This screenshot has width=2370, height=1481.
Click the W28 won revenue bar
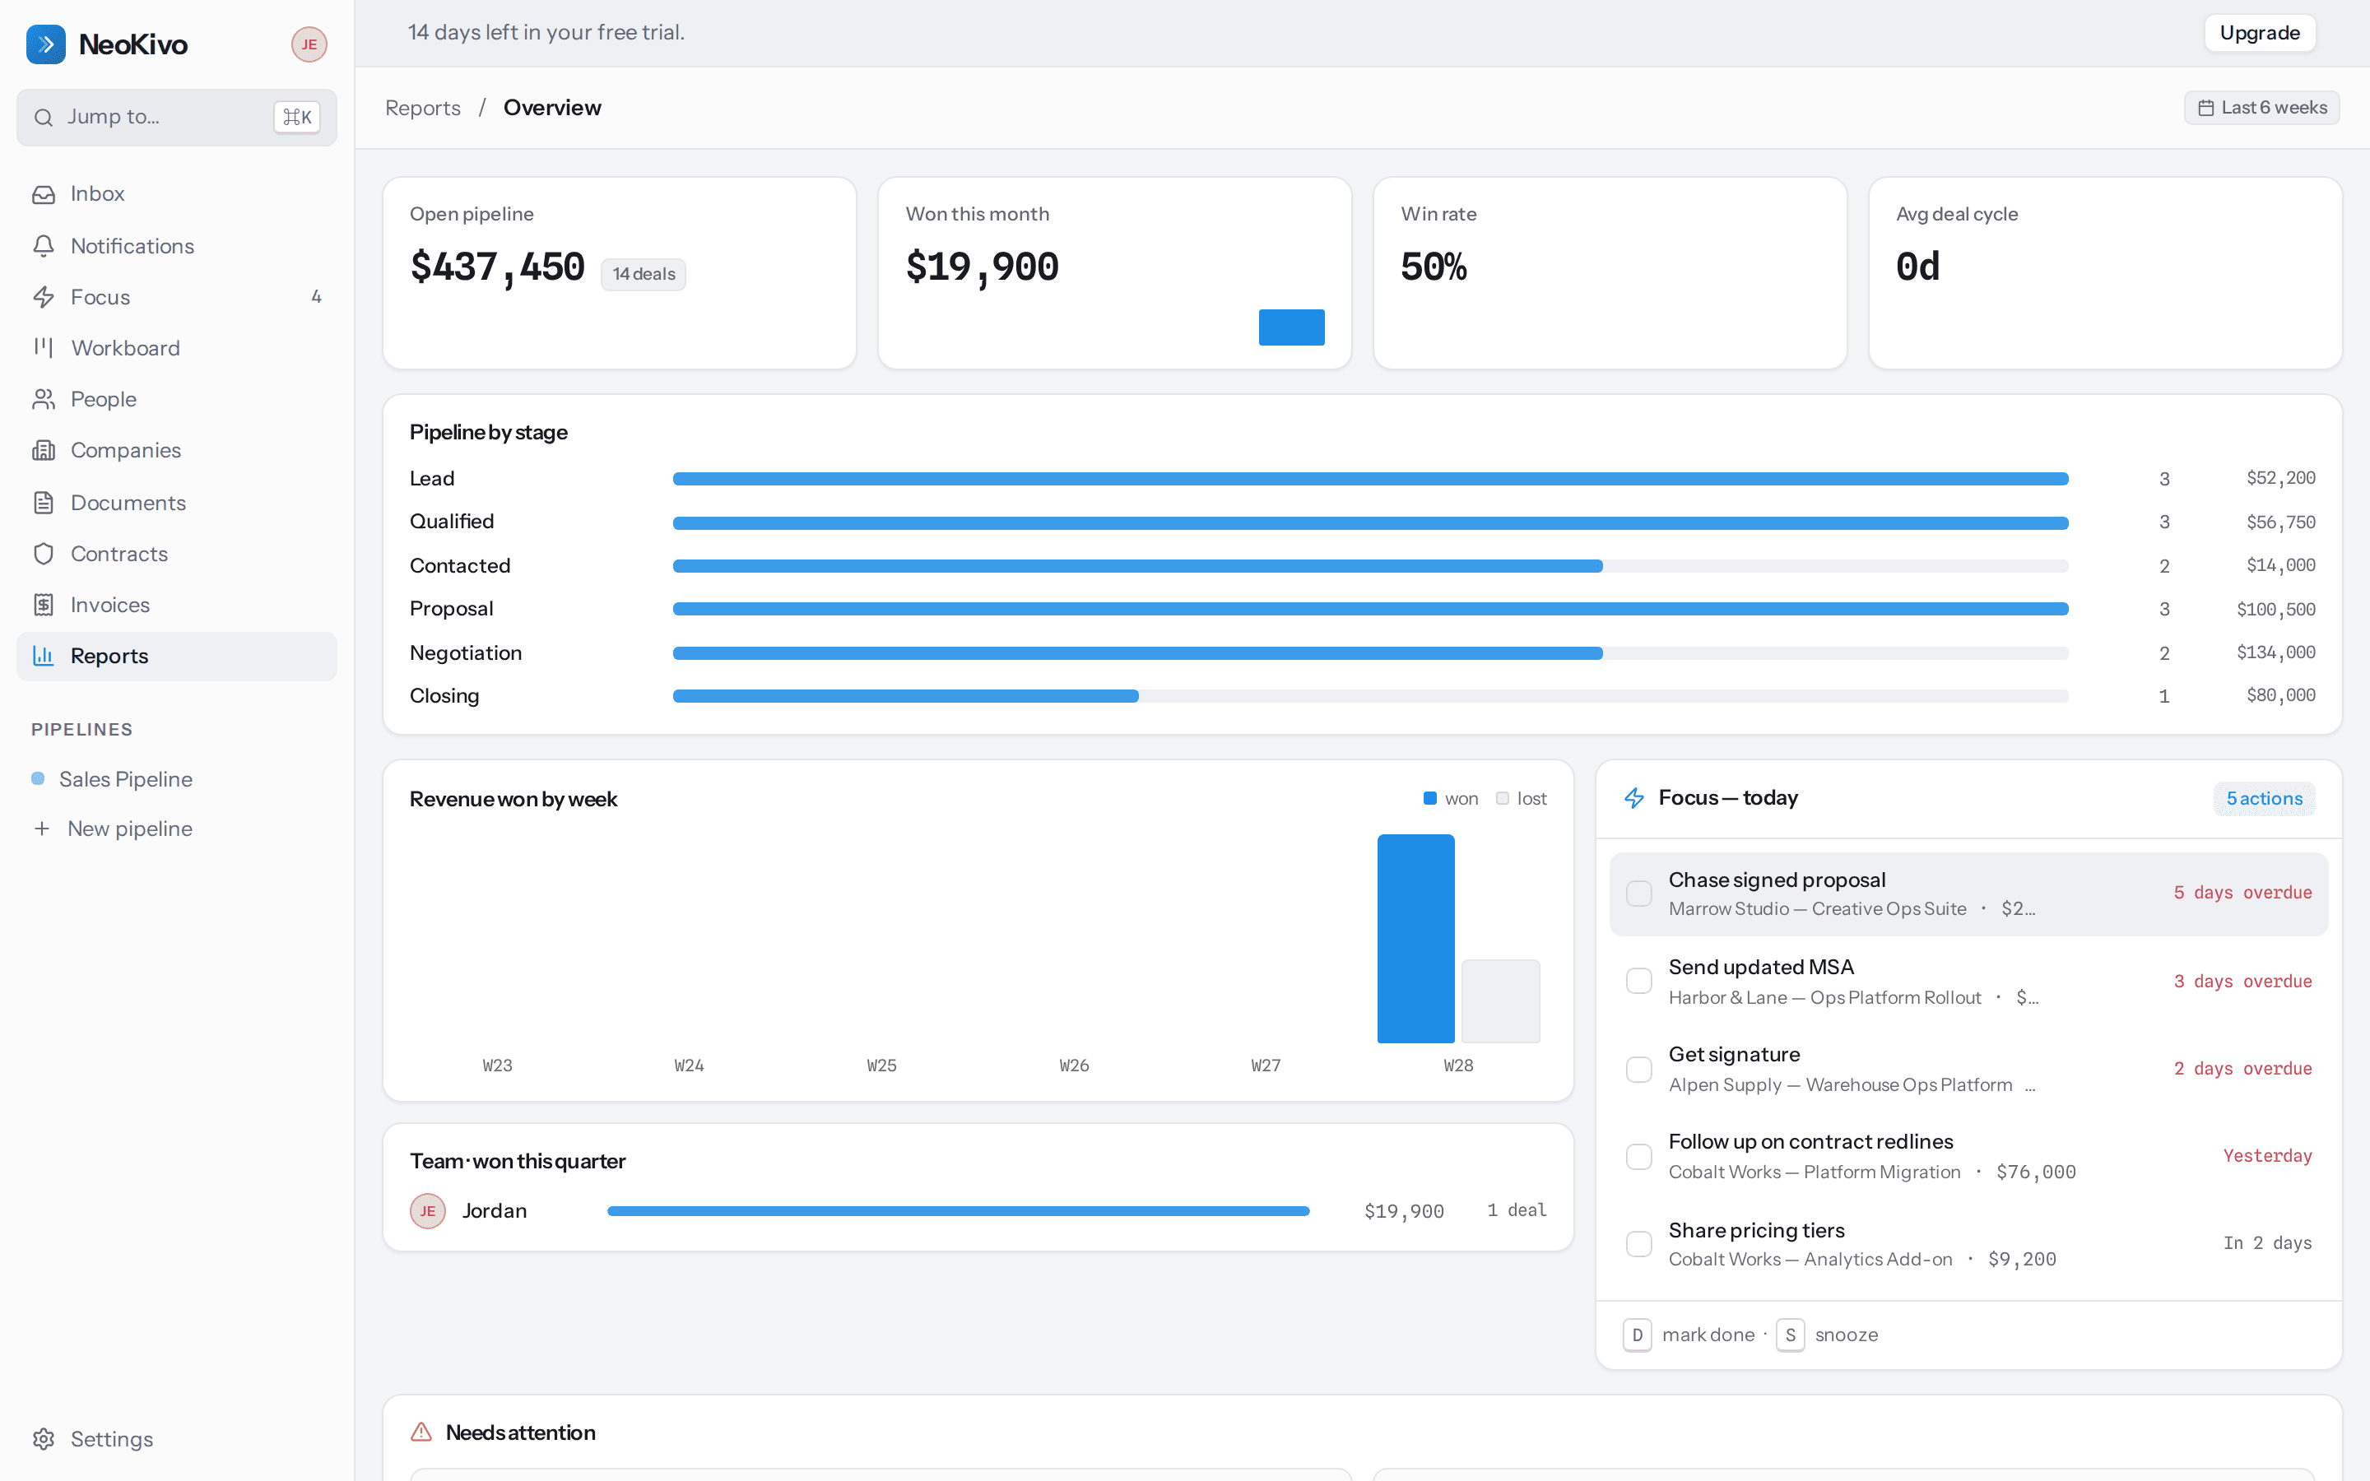1415,938
